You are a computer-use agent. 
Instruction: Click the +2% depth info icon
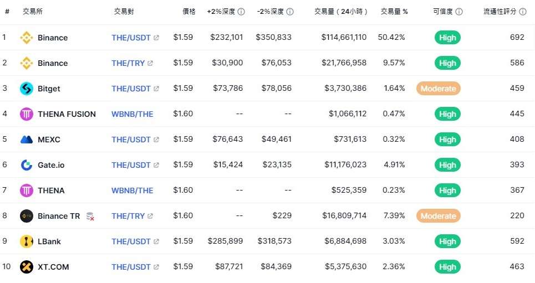tap(241, 12)
